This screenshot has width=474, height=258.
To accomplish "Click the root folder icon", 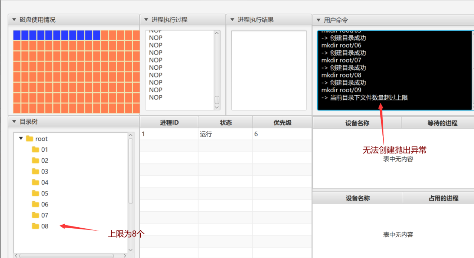I will click(30, 139).
